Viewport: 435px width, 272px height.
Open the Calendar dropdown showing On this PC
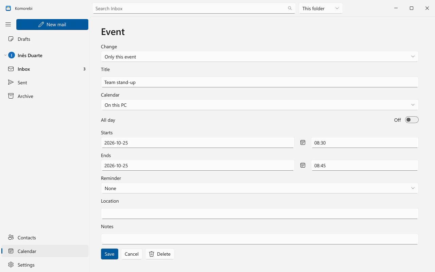(x=260, y=105)
